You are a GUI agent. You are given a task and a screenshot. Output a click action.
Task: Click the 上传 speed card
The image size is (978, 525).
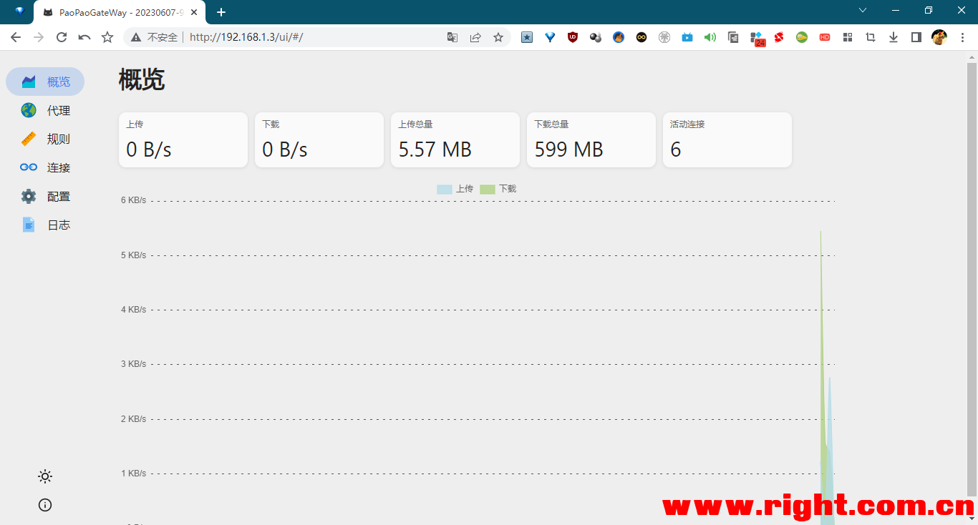(183, 139)
